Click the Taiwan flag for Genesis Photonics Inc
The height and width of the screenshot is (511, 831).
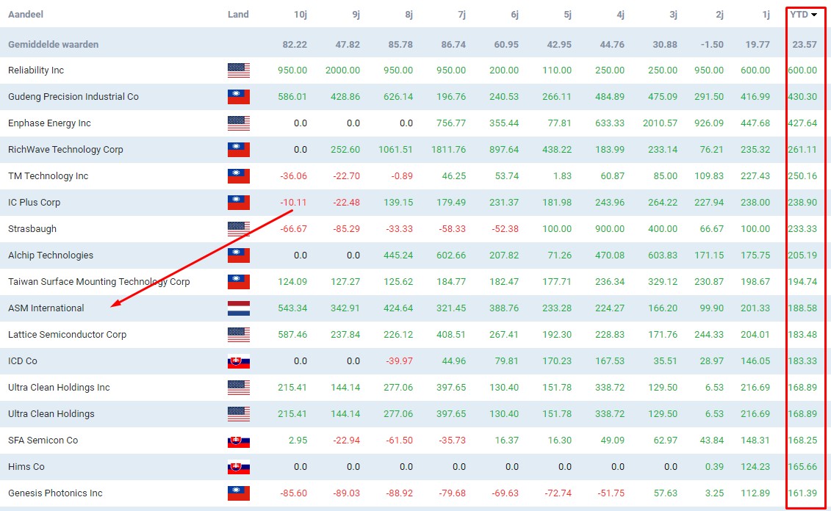tap(238, 493)
